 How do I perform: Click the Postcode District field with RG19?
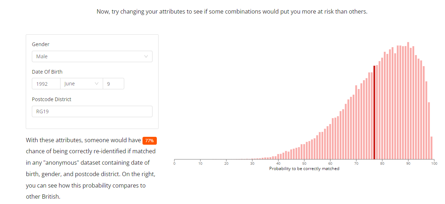coord(92,111)
